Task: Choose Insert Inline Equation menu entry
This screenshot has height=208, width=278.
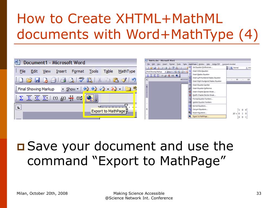Action: coord(207,71)
